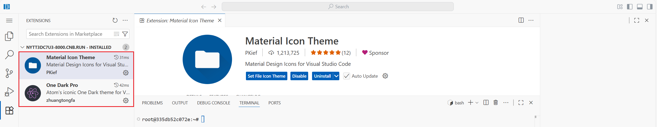Toggle the primary side bar visibility
657x127 pixels.
tap(629, 7)
